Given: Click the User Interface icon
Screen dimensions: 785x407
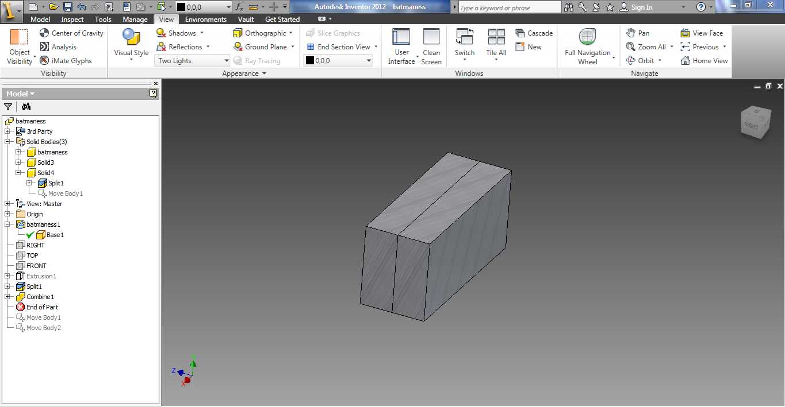Looking at the screenshot, I should point(401,37).
